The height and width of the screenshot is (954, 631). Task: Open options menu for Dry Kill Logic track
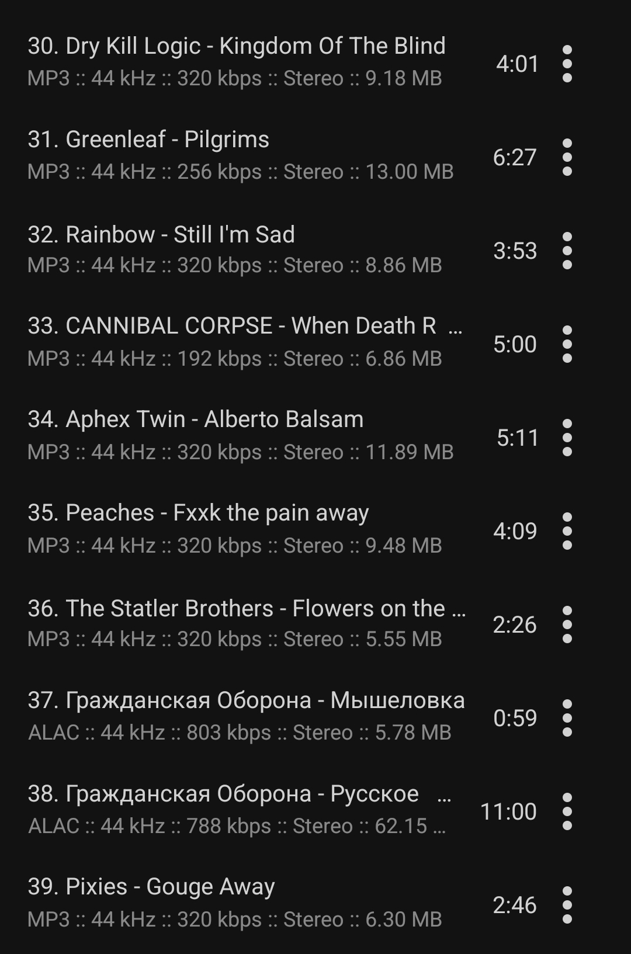point(567,63)
